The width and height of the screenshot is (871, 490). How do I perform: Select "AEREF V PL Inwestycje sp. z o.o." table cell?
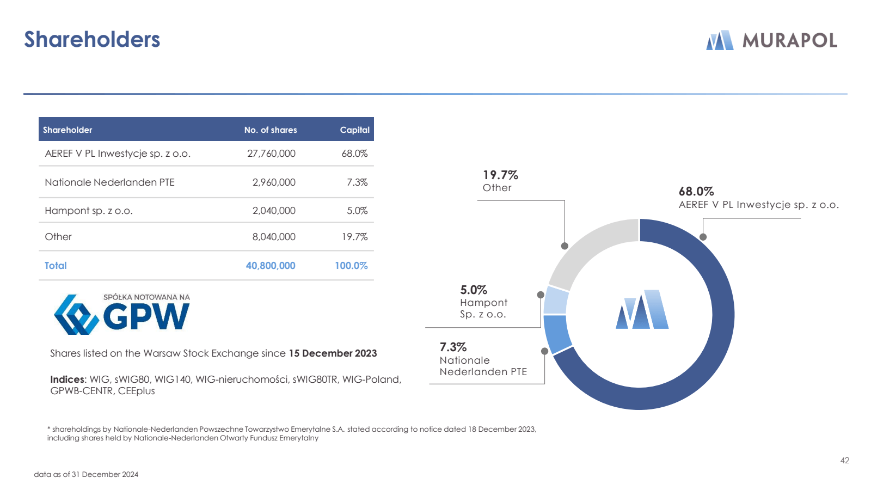118,154
